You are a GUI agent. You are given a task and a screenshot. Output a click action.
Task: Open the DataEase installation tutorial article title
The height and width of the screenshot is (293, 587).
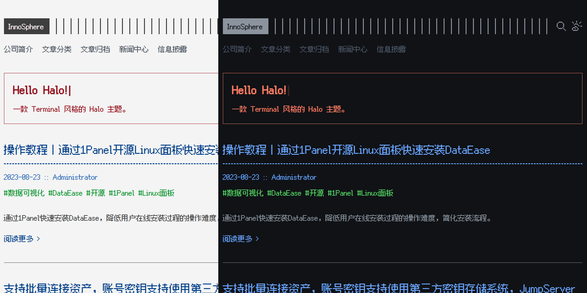click(x=356, y=150)
